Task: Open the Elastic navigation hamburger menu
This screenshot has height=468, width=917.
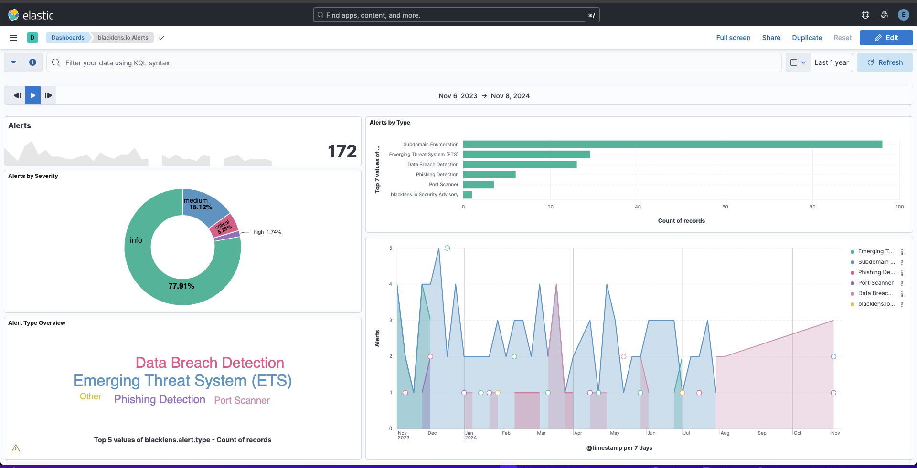Action: pyautogui.click(x=13, y=38)
